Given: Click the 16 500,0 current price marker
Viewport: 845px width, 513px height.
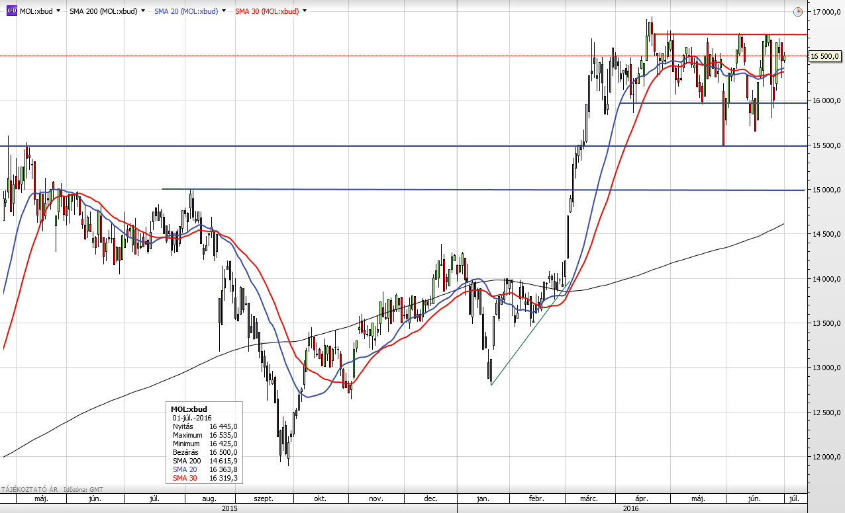Looking at the screenshot, I should coord(824,56).
